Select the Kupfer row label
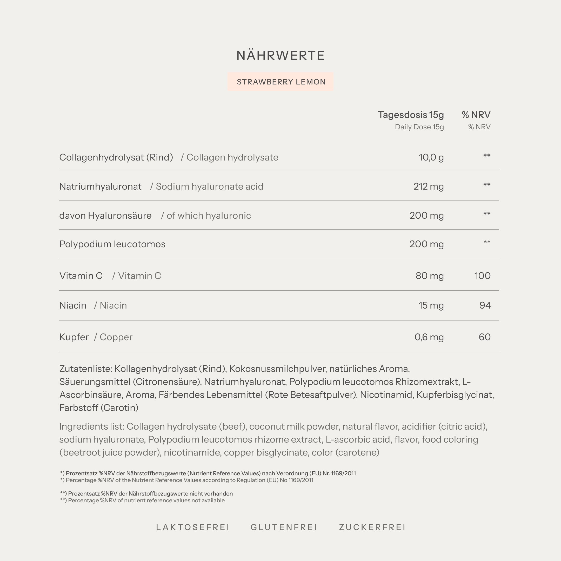The height and width of the screenshot is (561, 561). 74,337
